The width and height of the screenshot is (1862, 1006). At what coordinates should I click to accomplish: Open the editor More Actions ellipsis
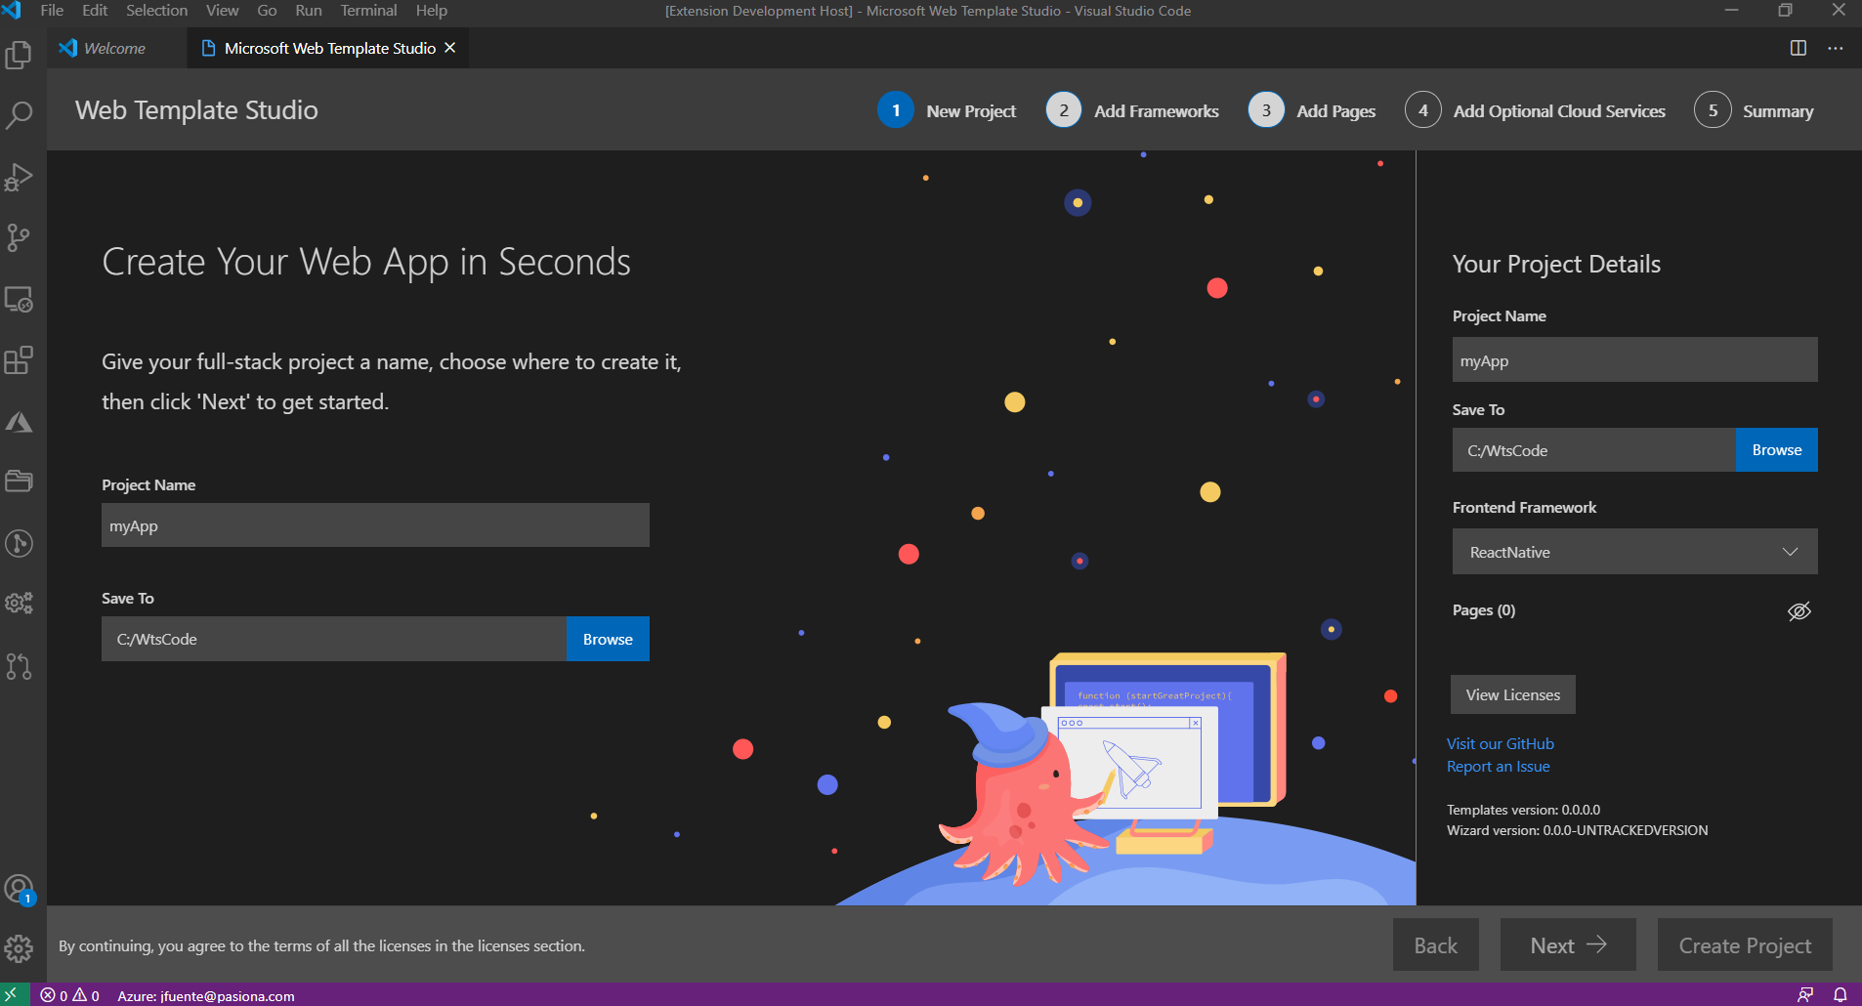pyautogui.click(x=1836, y=48)
